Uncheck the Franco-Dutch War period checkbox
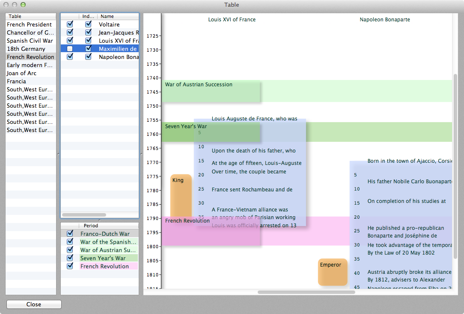Image resolution: width=464 pixels, height=314 pixels. (x=70, y=234)
